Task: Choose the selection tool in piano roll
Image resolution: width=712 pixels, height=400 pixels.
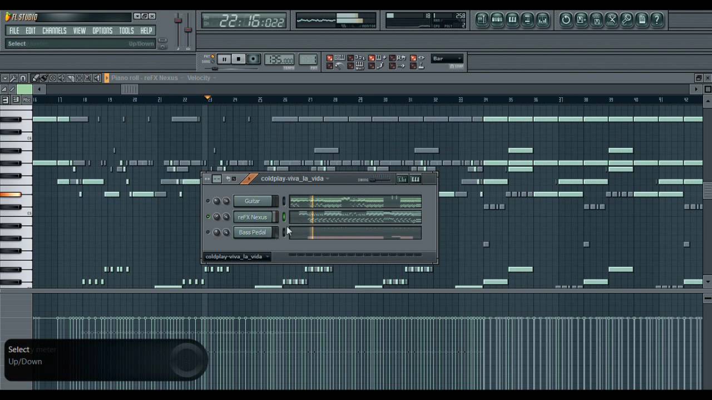Action: (x=79, y=78)
